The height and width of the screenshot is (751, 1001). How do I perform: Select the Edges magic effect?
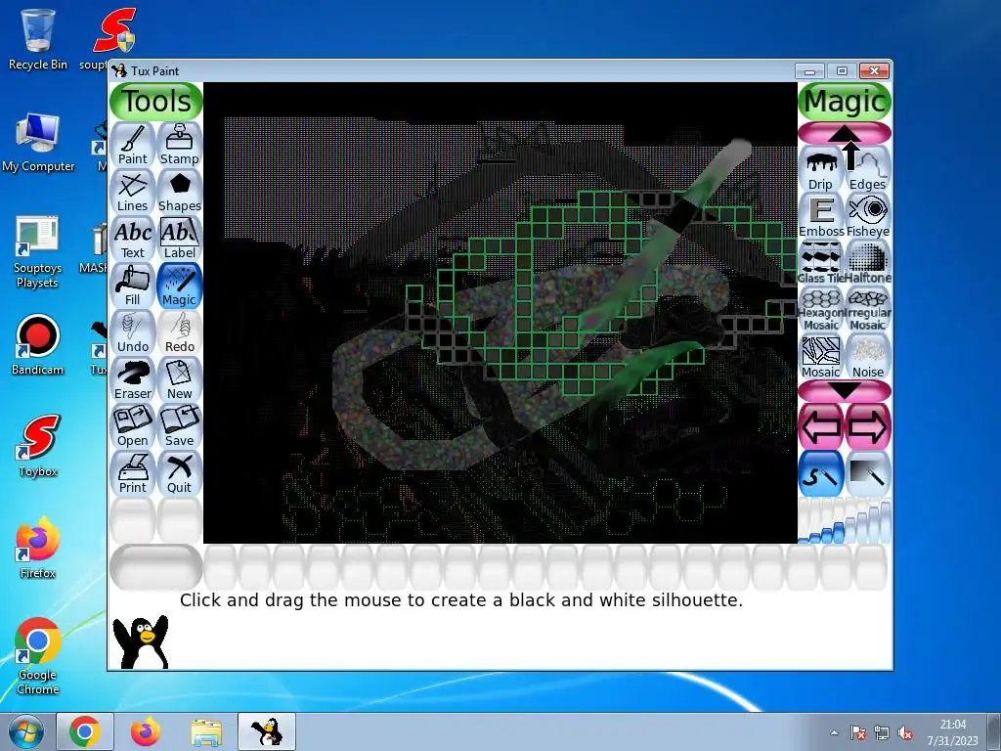(x=868, y=169)
